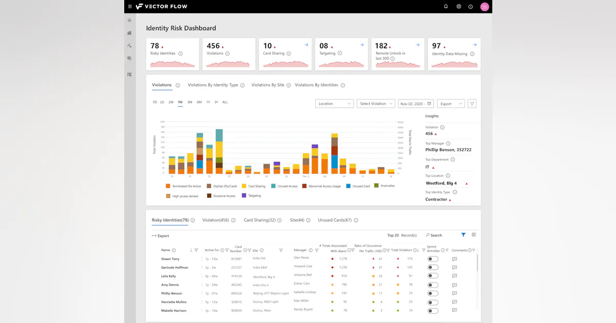The height and width of the screenshot is (323, 616).
Task: Toggle Ignore Activities for Leila Kelly
Action: click(x=433, y=276)
